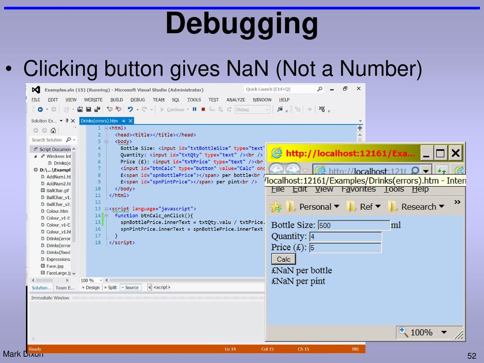Click the Add to Favorites star icon
The height and width of the screenshot is (363, 484).
tap(276, 207)
